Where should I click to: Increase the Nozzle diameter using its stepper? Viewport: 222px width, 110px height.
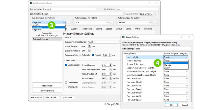click(89, 45)
